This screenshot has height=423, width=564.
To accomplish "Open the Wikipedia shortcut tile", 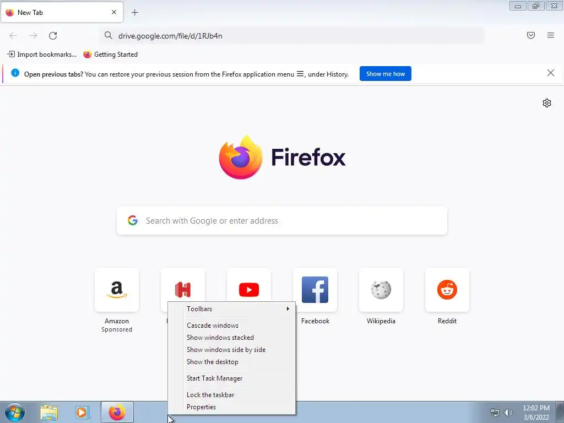I will [381, 290].
